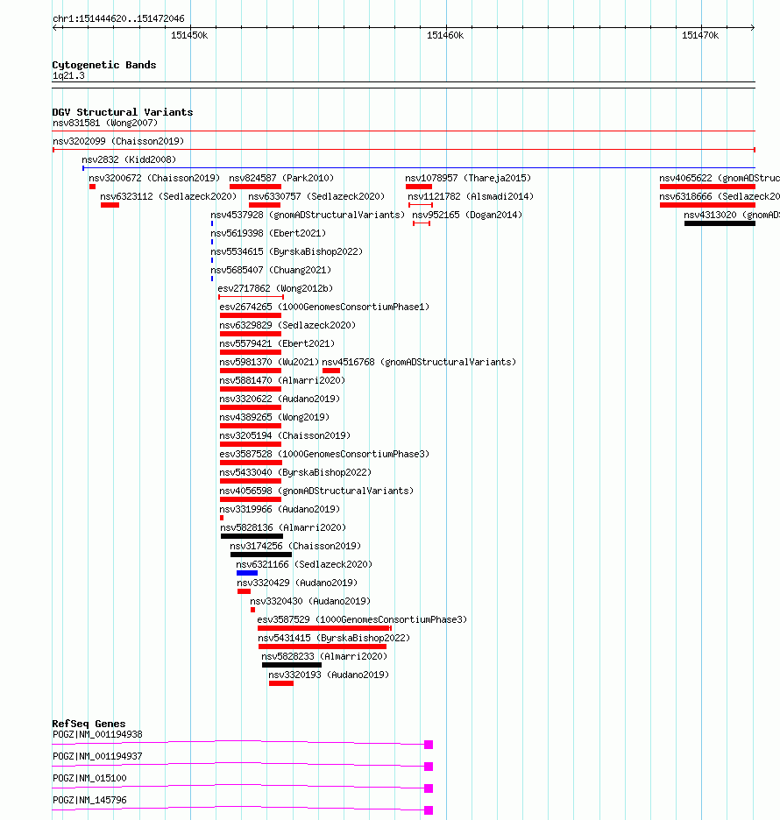Click the nsv831581 (Wong2007) variant label
This screenshot has width=780, height=820.
point(105,123)
